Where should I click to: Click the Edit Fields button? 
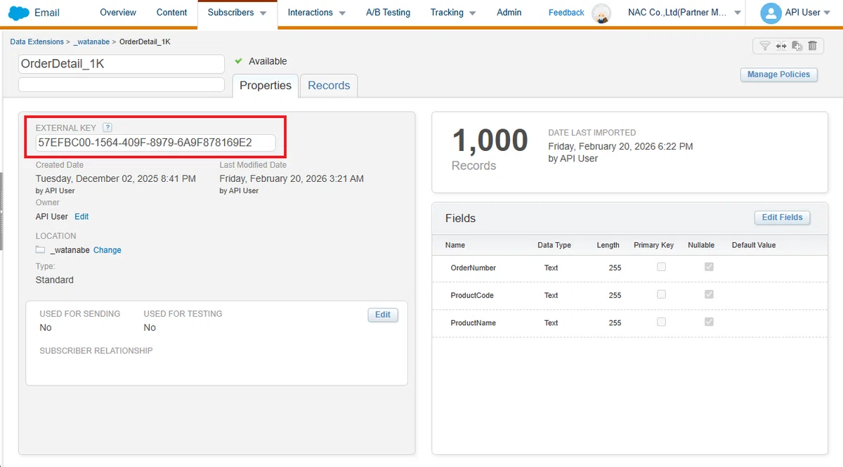click(782, 218)
